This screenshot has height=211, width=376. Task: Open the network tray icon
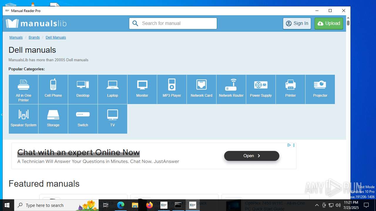tap(331, 205)
